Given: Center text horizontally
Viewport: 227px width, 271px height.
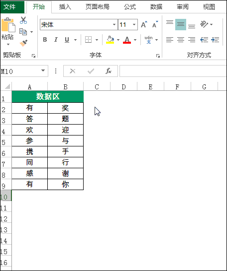Looking at the screenshot, I should [181, 40].
